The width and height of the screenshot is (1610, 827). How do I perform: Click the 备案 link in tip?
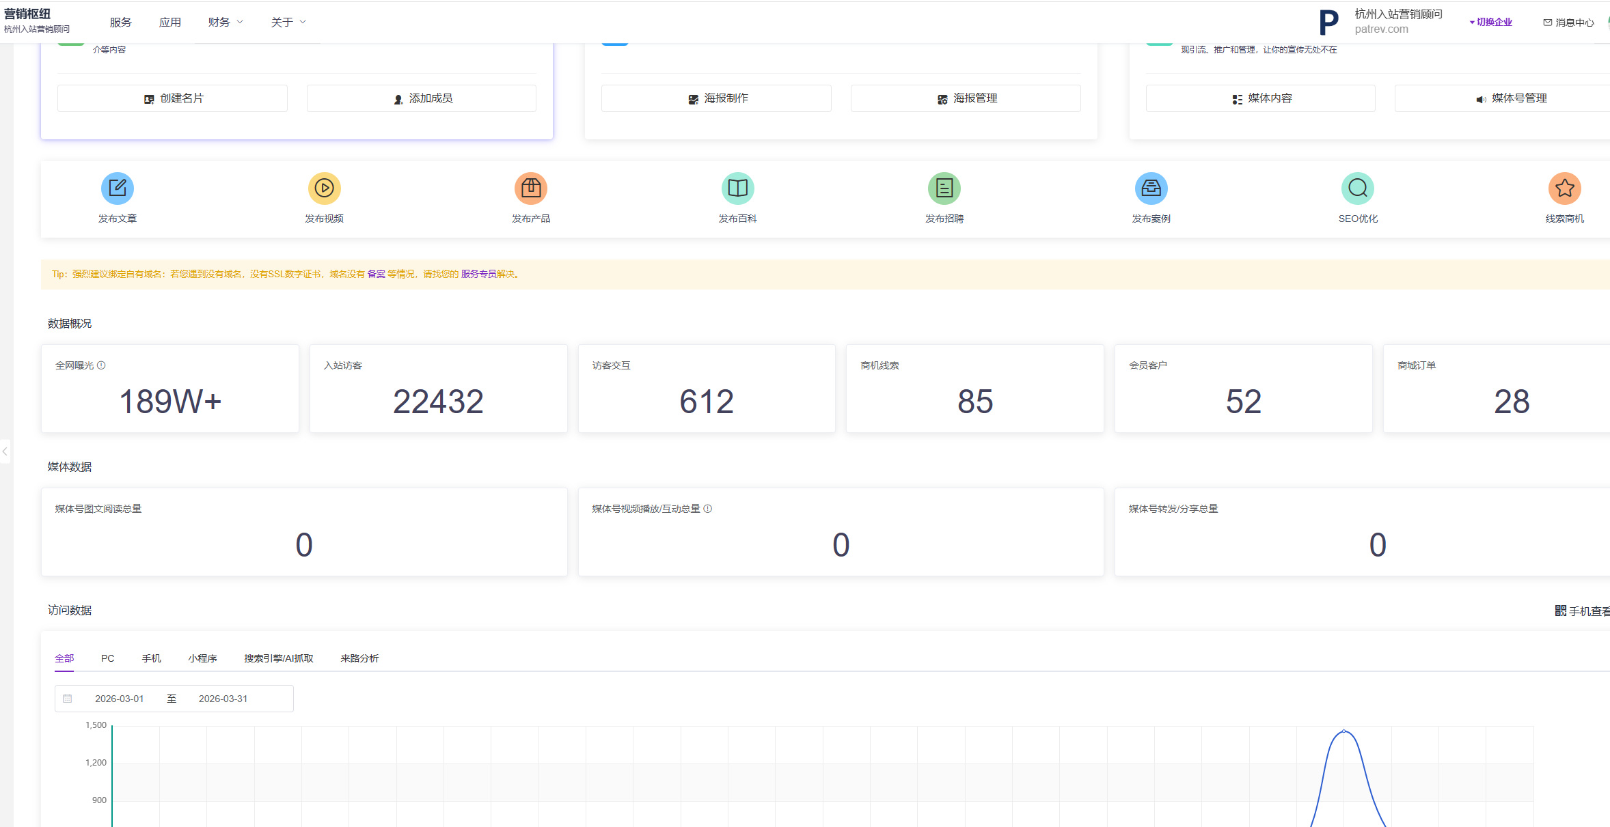[377, 274]
